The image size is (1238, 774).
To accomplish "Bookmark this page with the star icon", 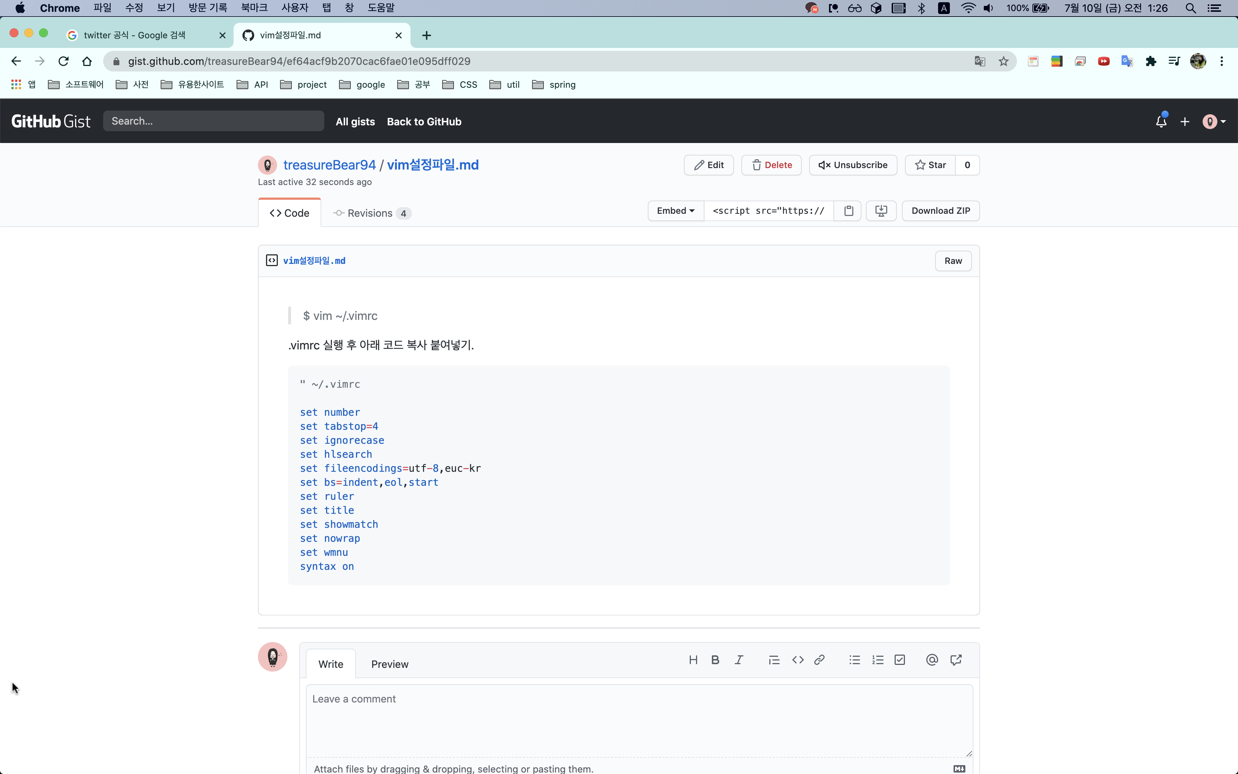I will [1003, 62].
